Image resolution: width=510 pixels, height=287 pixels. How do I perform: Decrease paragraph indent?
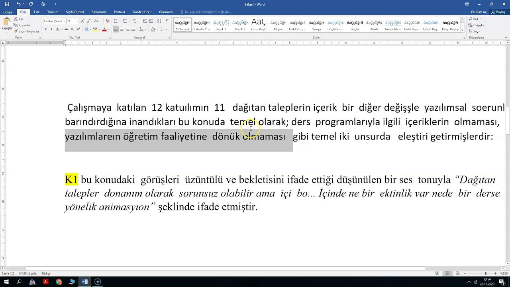point(145,21)
